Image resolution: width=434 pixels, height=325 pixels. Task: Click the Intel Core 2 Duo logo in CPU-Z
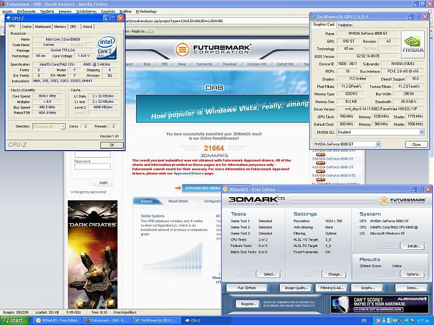pos(106,47)
